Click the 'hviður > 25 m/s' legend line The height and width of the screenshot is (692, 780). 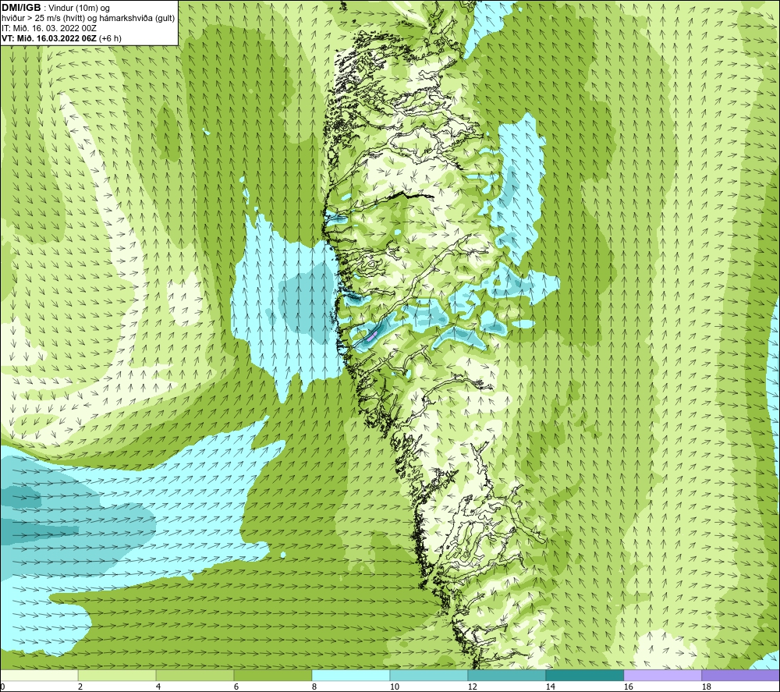point(88,18)
